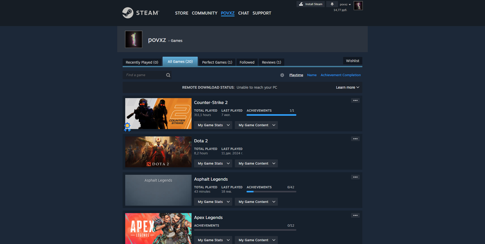
Task: Click the povxz profile avatar beside the name
Action: 134,39
